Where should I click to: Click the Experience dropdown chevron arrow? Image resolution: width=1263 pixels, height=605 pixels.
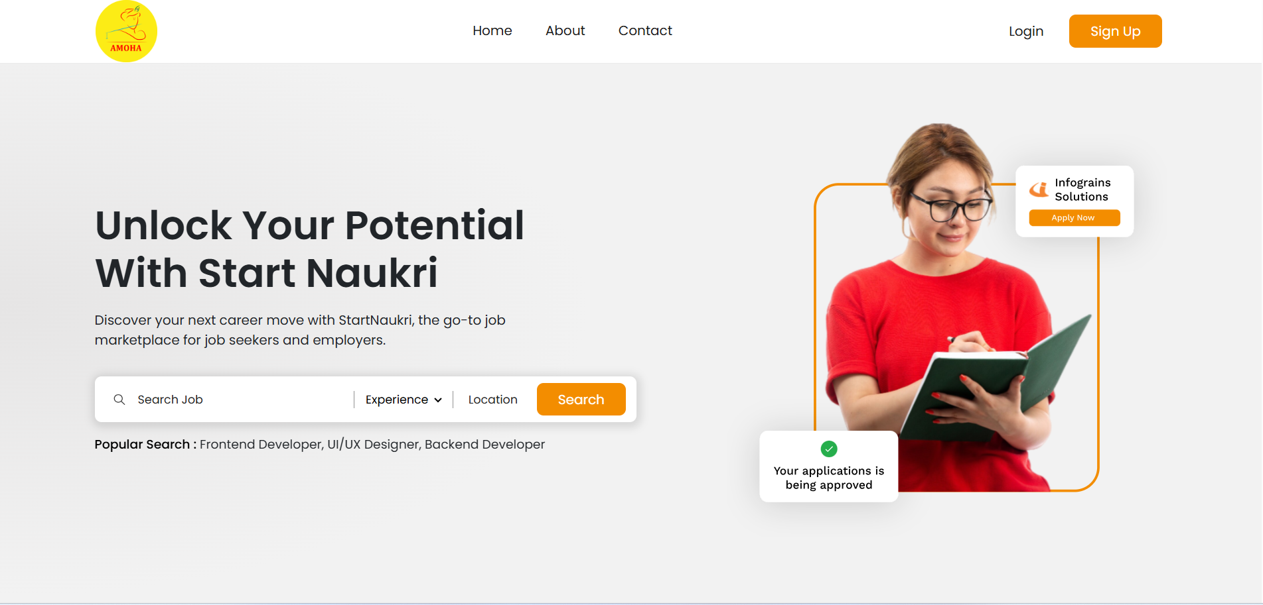tap(438, 400)
